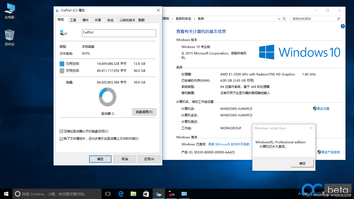Toggle the 允许索引此驱动器上文件的内容 checkbox

click(61, 139)
